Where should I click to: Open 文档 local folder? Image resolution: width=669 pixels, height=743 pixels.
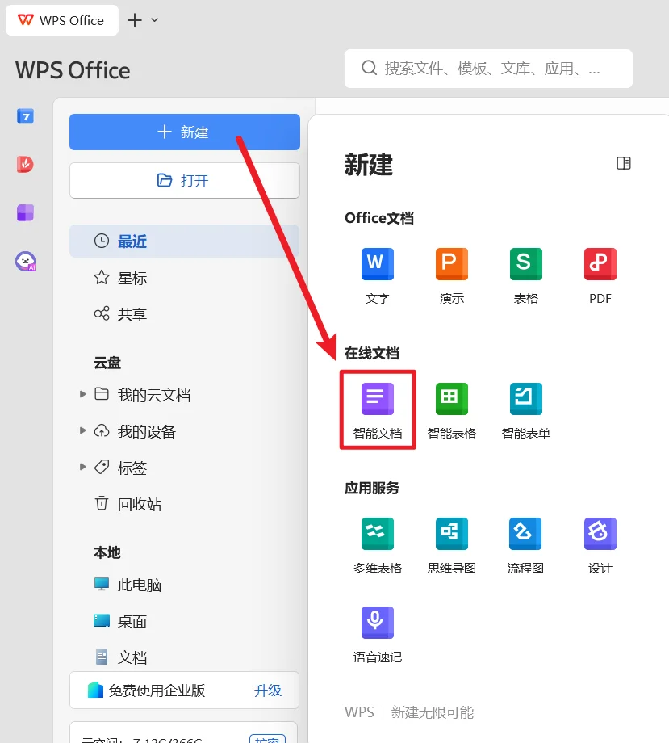tap(120, 657)
